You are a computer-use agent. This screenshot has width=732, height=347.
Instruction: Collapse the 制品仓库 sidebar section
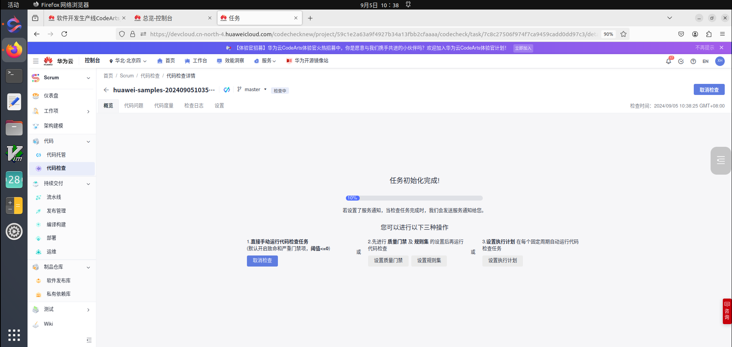[88, 267]
